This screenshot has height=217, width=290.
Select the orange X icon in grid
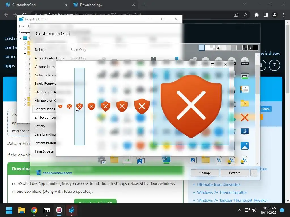244,118
